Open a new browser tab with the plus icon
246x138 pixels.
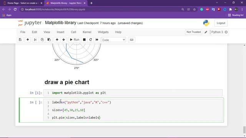pos(91,3)
